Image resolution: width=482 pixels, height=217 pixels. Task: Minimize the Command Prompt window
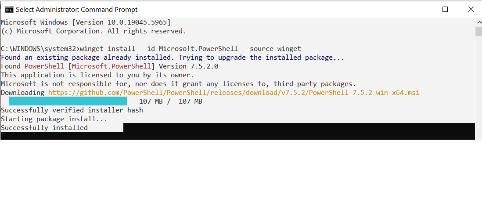[420, 9]
